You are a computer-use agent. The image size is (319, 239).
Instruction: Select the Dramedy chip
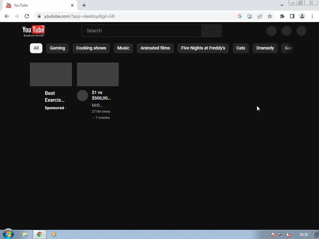pos(265,48)
